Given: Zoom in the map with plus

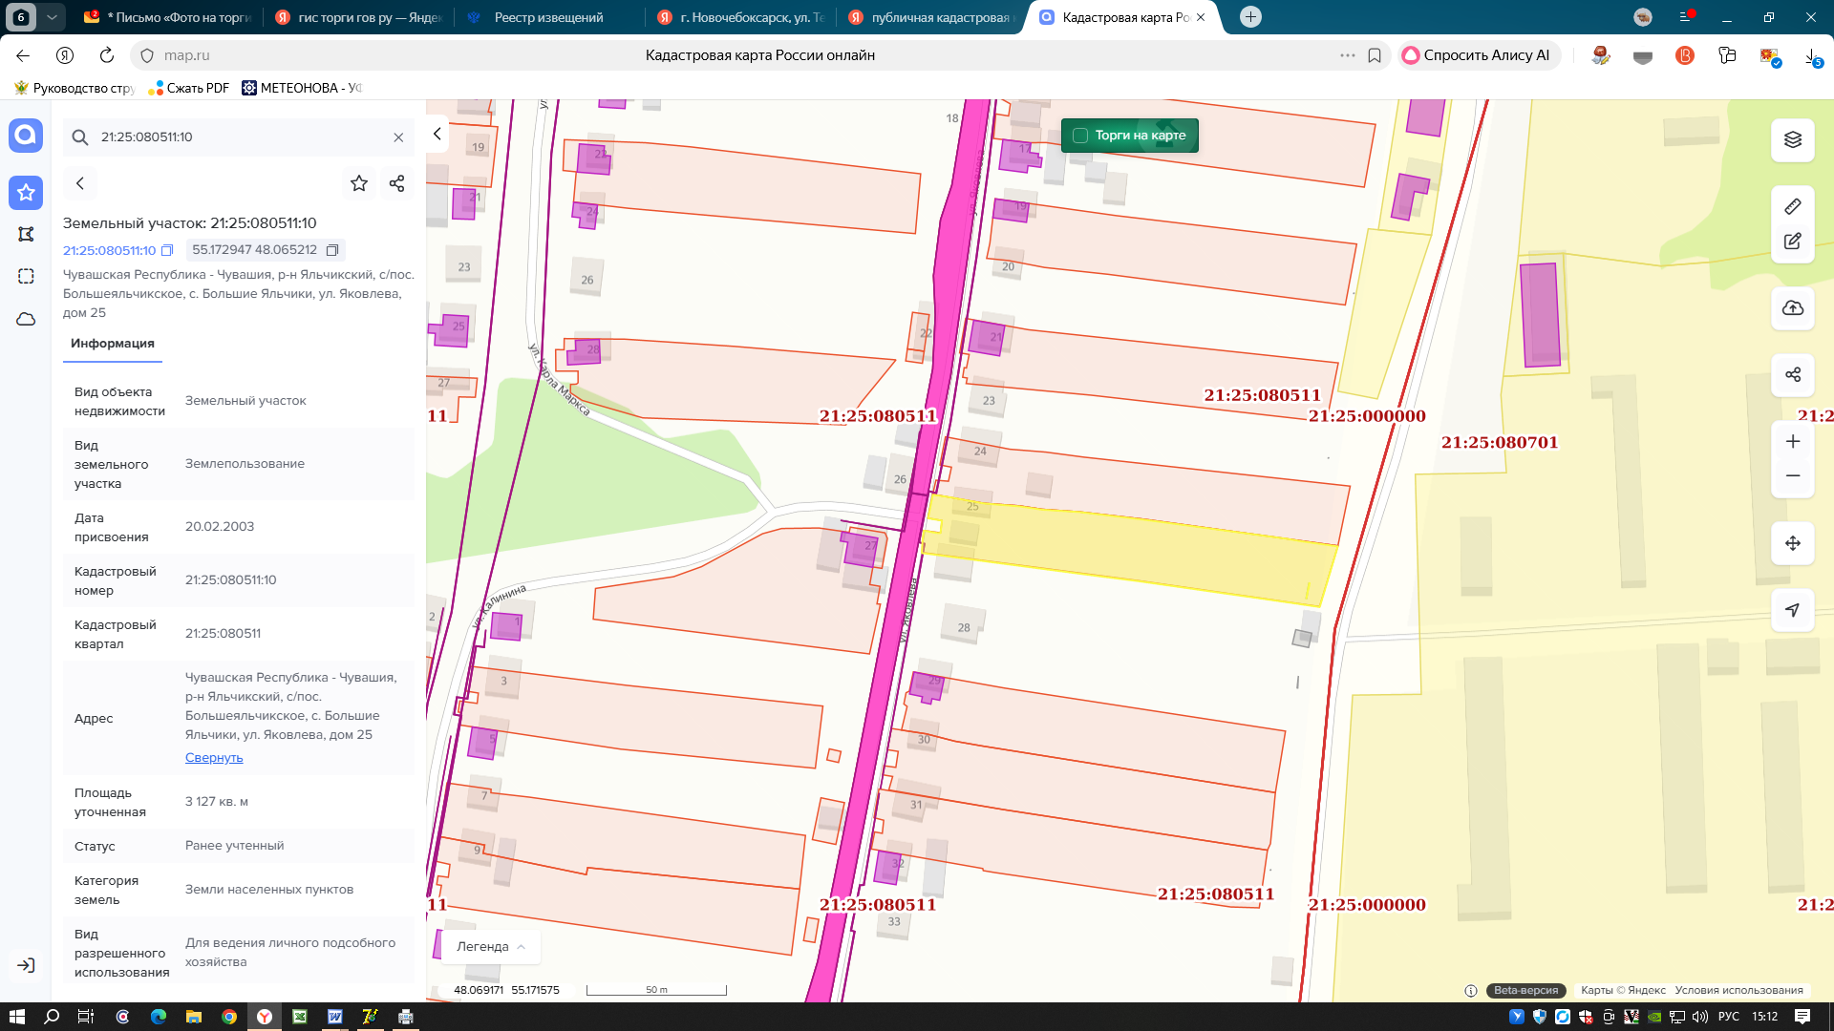Looking at the screenshot, I should (1792, 442).
